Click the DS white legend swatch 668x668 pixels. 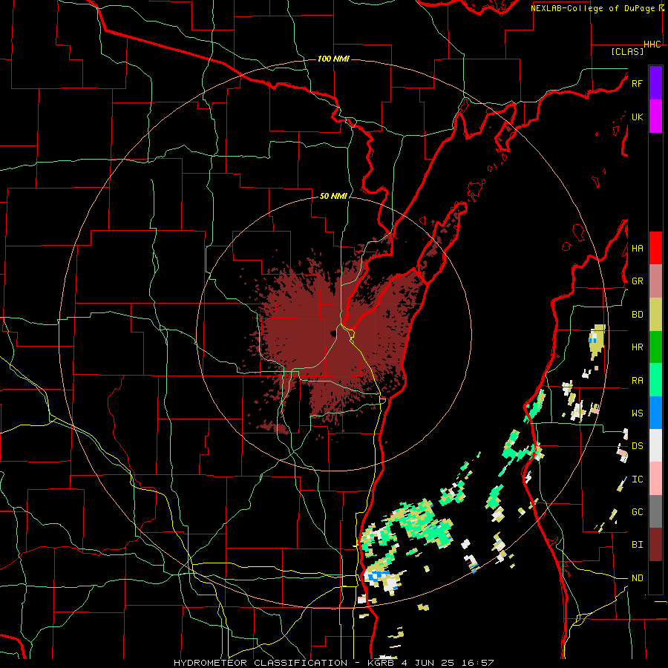pos(655,445)
